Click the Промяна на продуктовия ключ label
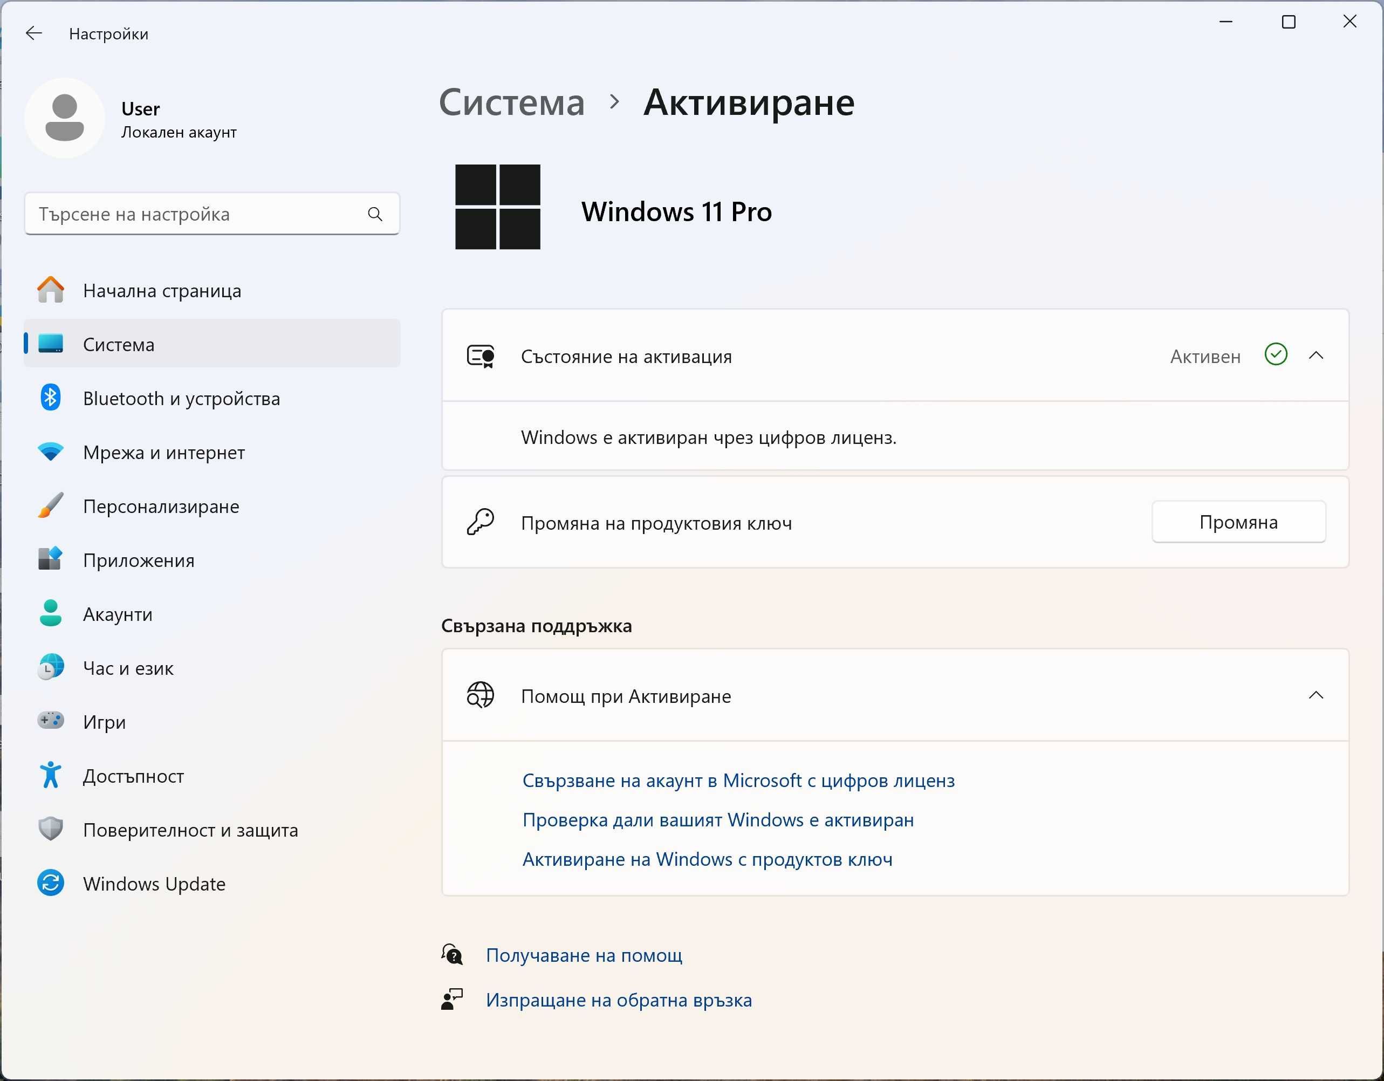The width and height of the screenshot is (1384, 1081). (656, 523)
